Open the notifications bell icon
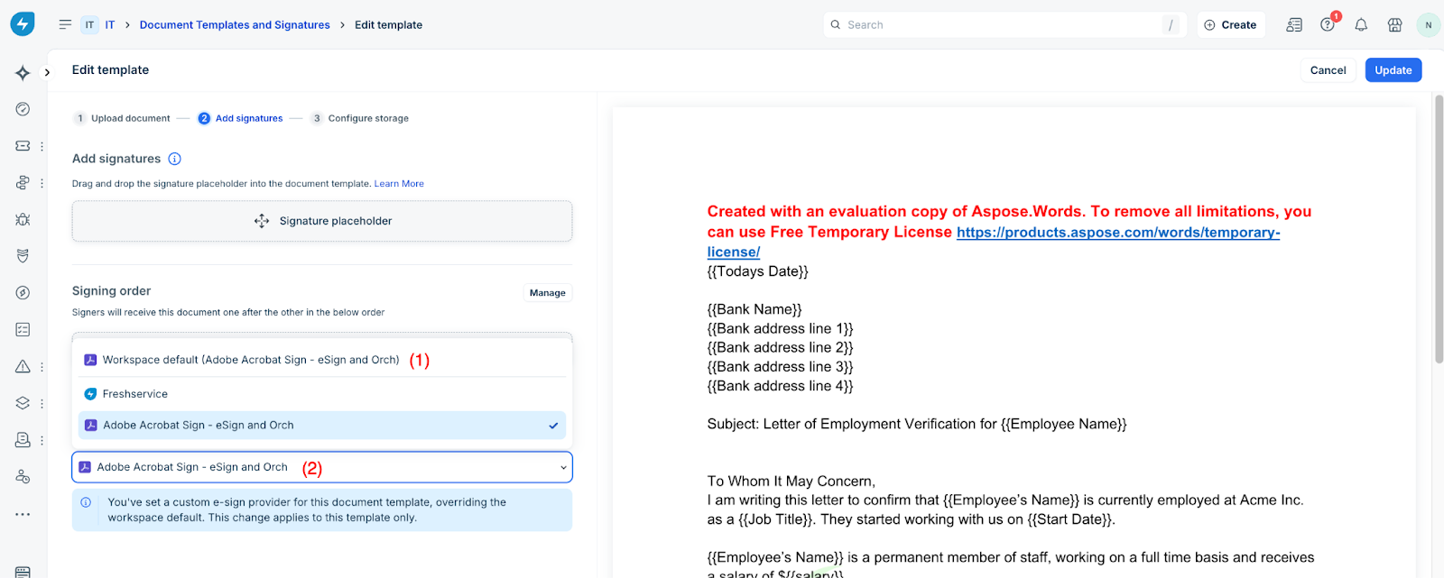 click(x=1361, y=25)
